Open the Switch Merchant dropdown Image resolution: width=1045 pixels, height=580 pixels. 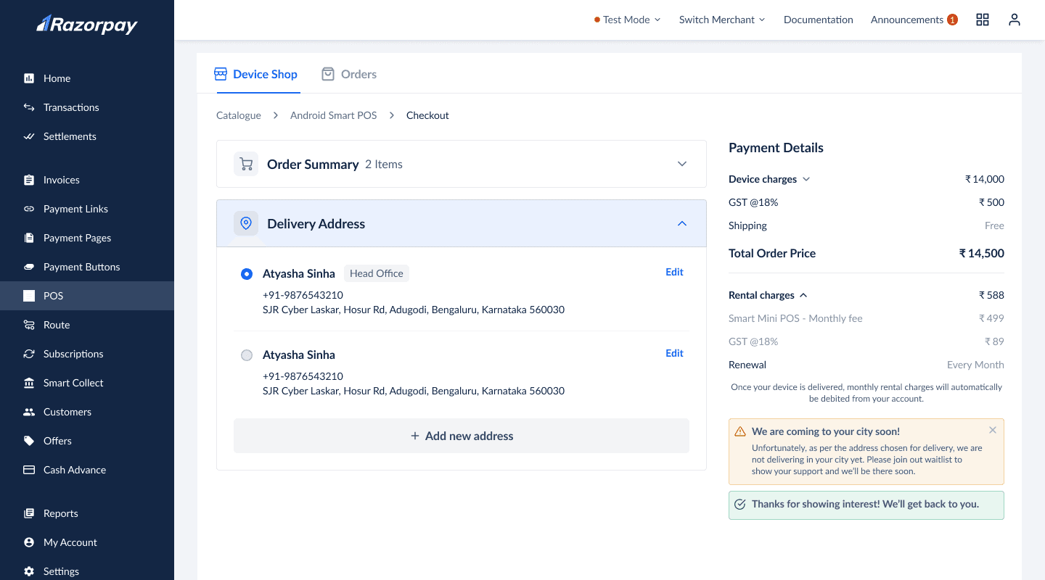(722, 20)
